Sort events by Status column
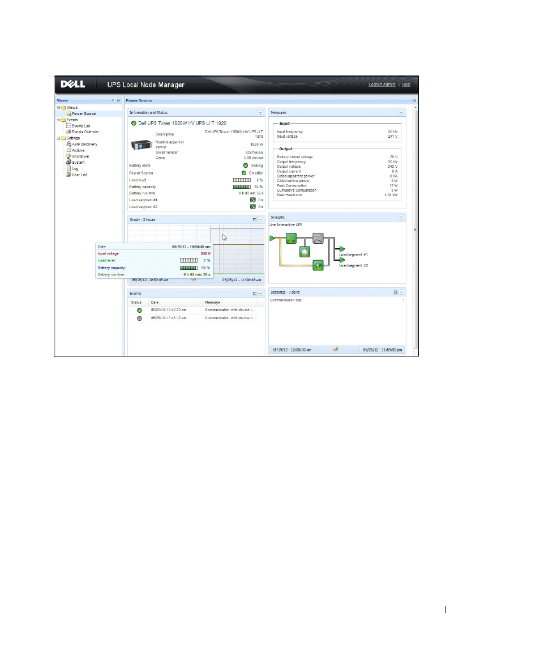 [x=138, y=302]
